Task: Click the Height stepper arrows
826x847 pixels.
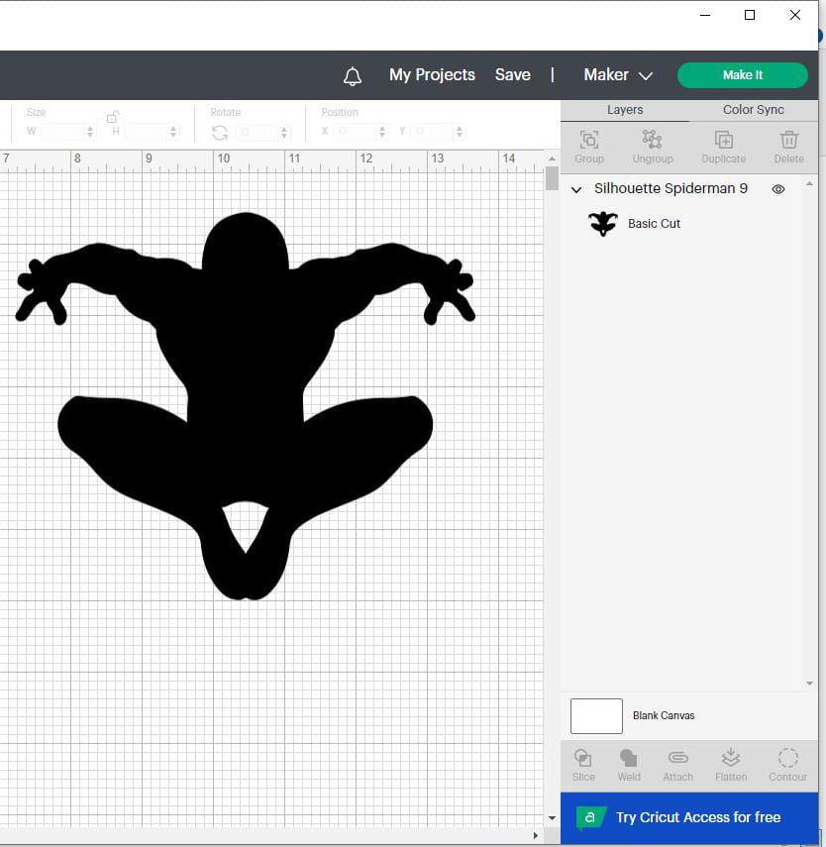Action: pyautogui.click(x=173, y=132)
